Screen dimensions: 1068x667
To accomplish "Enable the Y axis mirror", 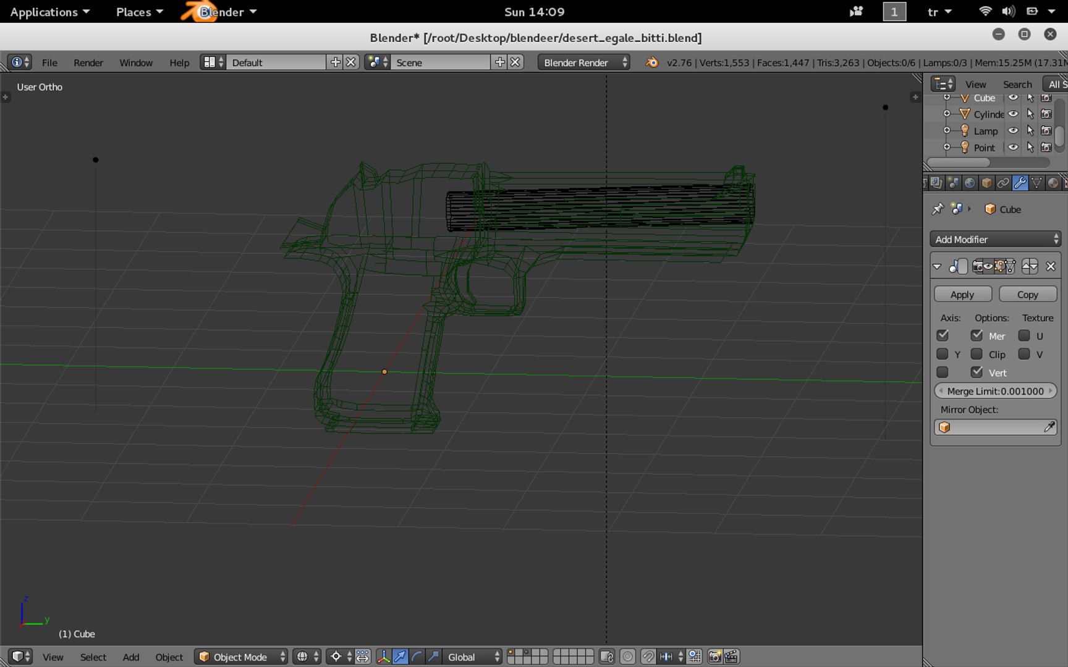I will pyautogui.click(x=942, y=354).
